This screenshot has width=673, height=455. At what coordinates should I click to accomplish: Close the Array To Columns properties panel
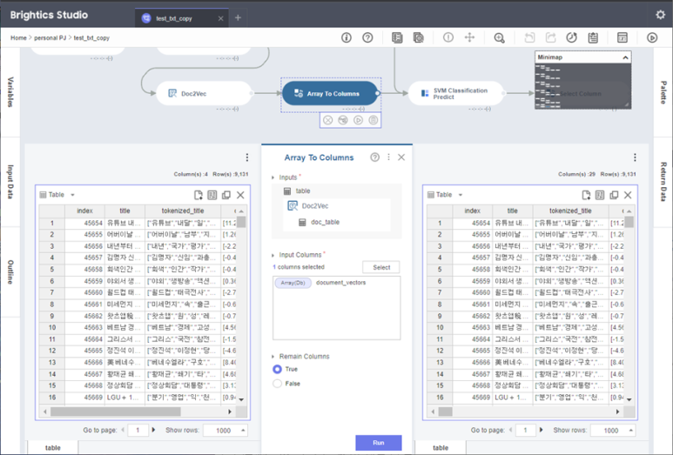[x=401, y=157]
